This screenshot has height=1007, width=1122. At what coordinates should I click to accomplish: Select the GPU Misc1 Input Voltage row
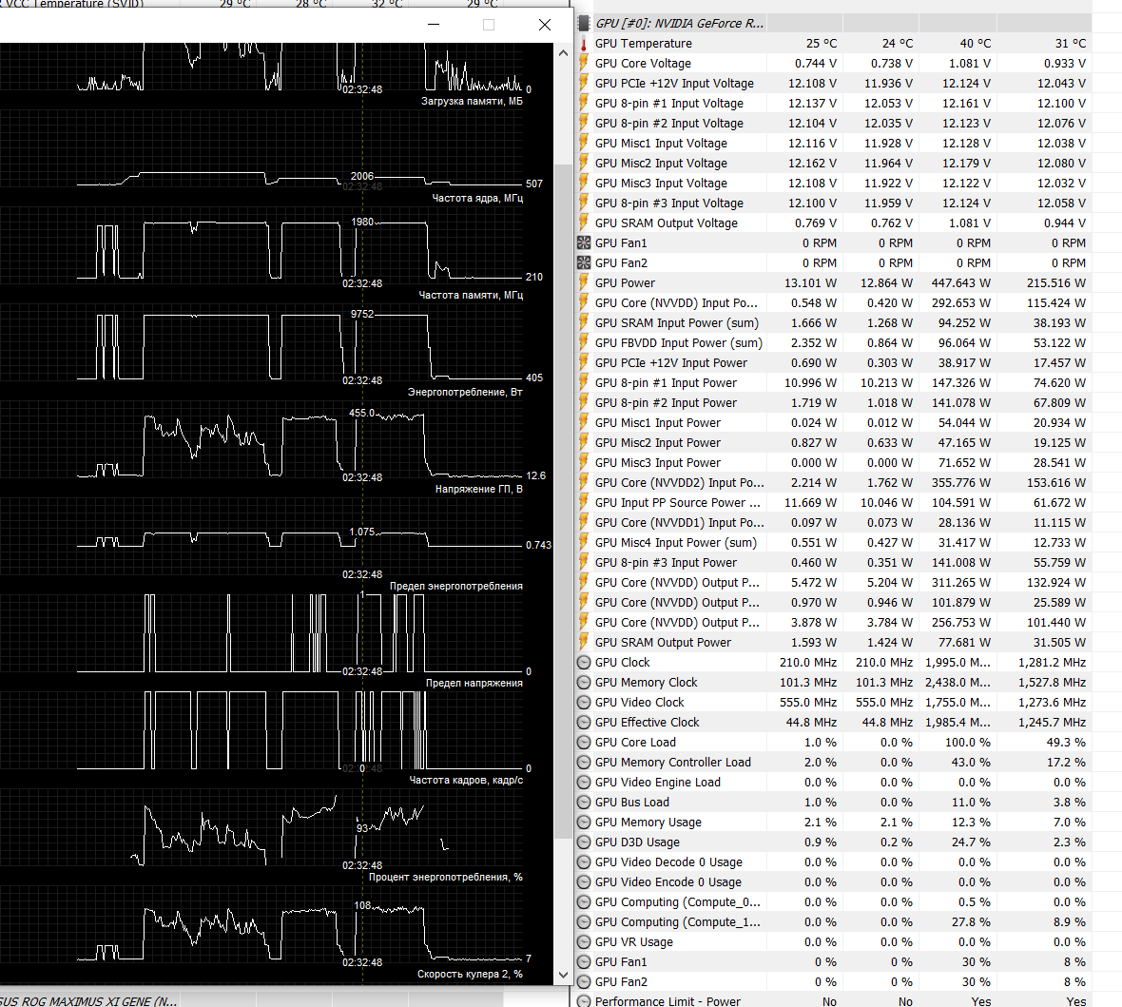832,144
